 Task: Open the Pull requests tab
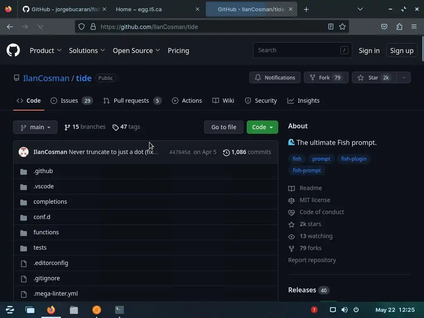pyautogui.click(x=132, y=101)
